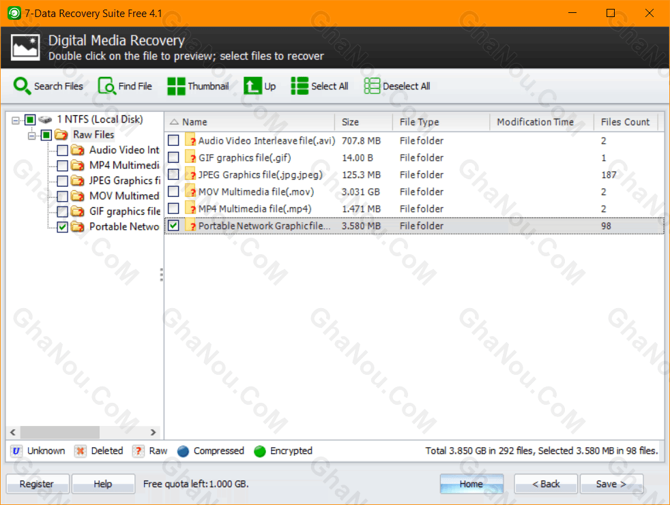Image resolution: width=670 pixels, height=505 pixels.
Task: Click the raw file icon beside MP4 Multimedia file(.mp4)
Action: click(190, 209)
